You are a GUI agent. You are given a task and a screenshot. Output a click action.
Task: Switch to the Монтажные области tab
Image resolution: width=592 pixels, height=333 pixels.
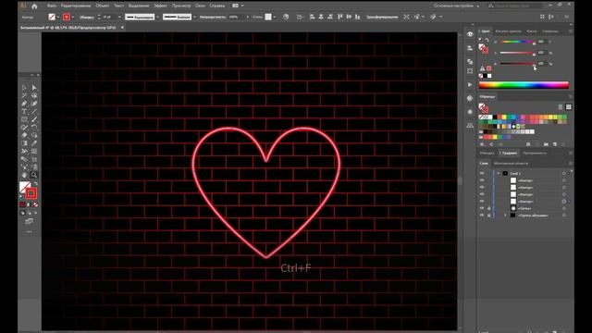[511, 164]
